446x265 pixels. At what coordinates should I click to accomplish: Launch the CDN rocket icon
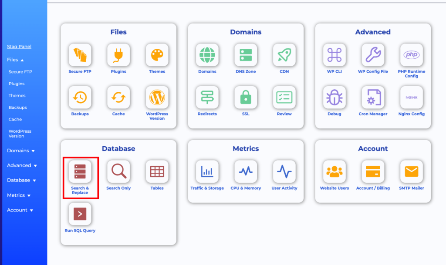coord(284,55)
